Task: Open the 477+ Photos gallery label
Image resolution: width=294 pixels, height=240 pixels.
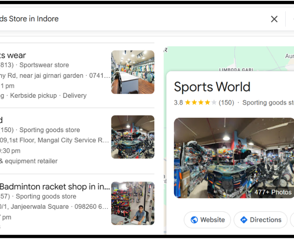Action: click(273, 192)
